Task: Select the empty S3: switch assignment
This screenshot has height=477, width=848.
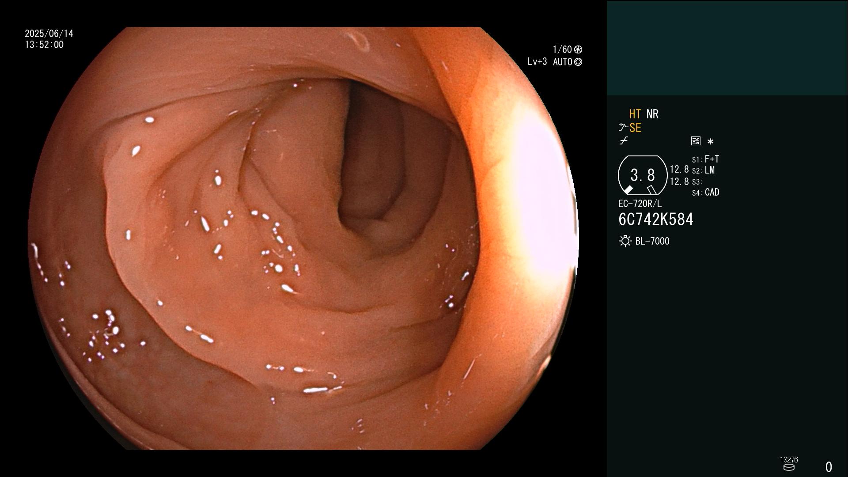Action: tap(697, 182)
